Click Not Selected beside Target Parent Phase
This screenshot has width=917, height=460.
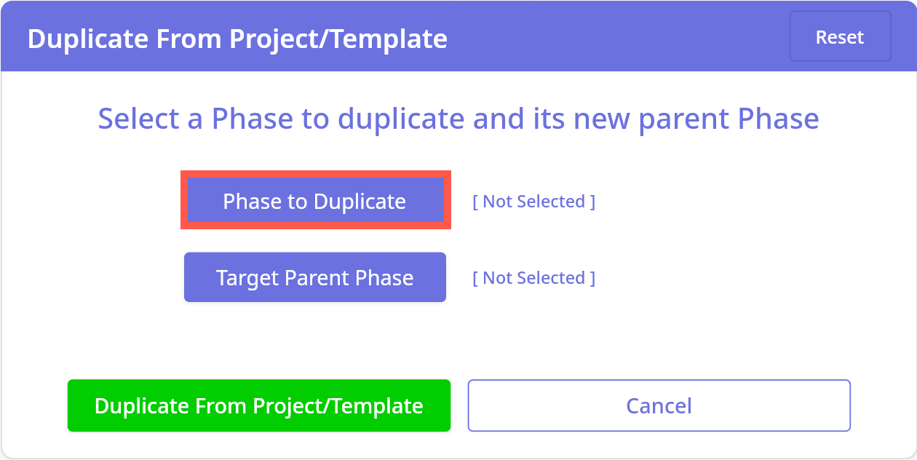click(x=533, y=278)
